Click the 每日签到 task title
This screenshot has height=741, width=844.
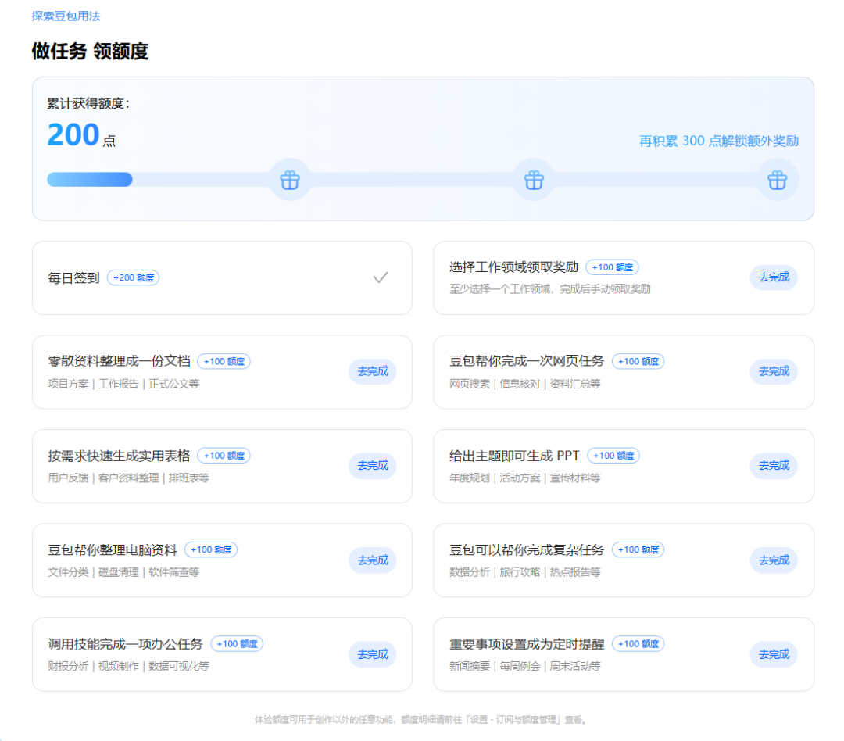[73, 278]
